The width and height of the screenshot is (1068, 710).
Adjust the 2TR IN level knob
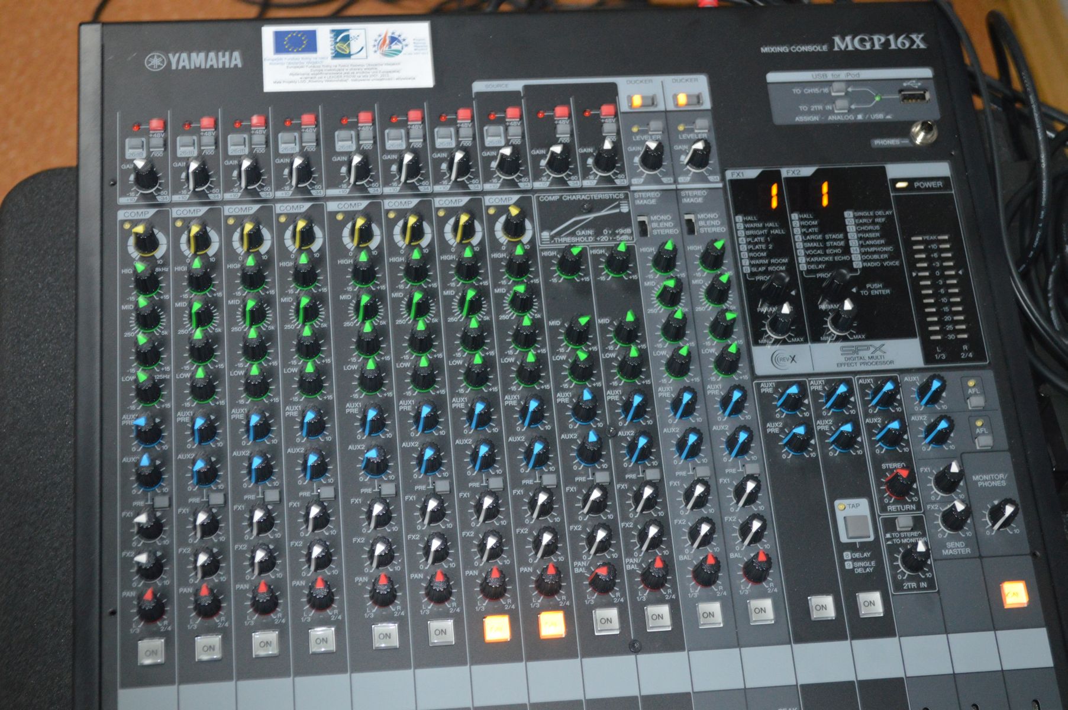915,559
